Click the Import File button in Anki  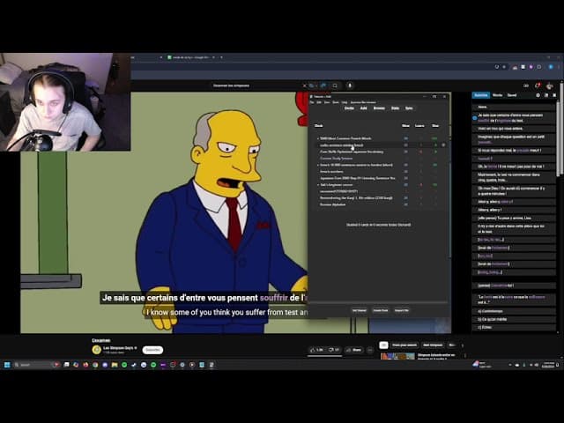(x=402, y=310)
